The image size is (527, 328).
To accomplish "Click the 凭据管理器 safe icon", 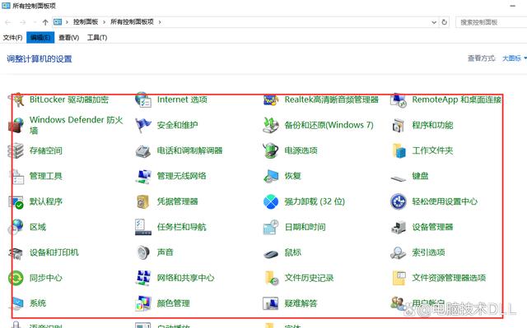I will 143,201.
